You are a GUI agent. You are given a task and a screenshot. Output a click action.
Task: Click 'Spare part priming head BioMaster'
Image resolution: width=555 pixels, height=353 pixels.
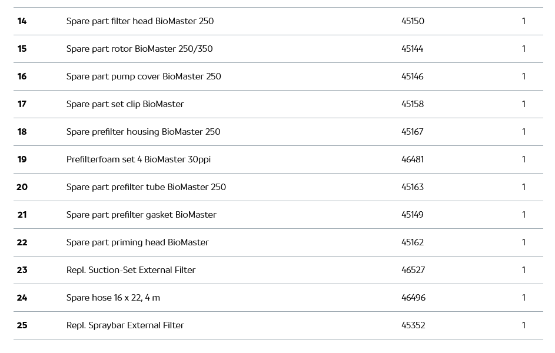coord(137,242)
